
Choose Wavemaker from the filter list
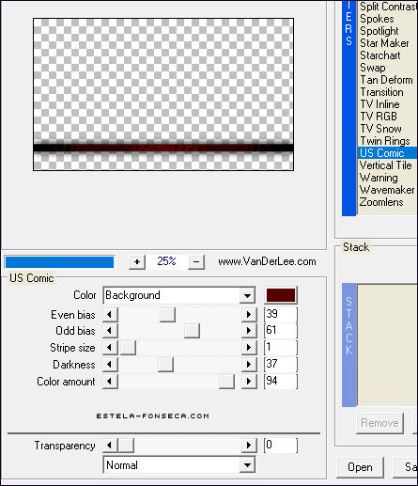coord(387,190)
